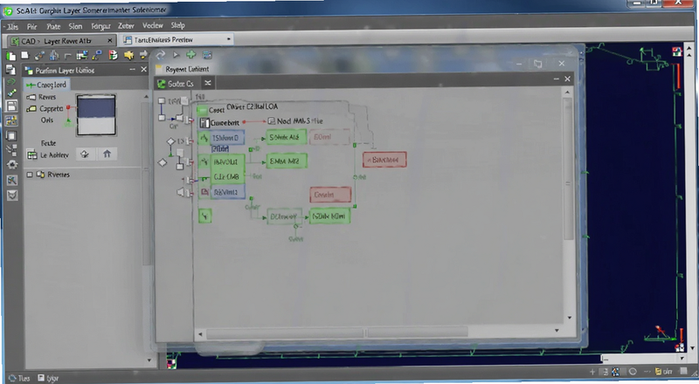Viewport: 699px width, 384px height.
Task: Toggle the square checkbox at the top of the diagram's left column
Action: click(x=162, y=101)
